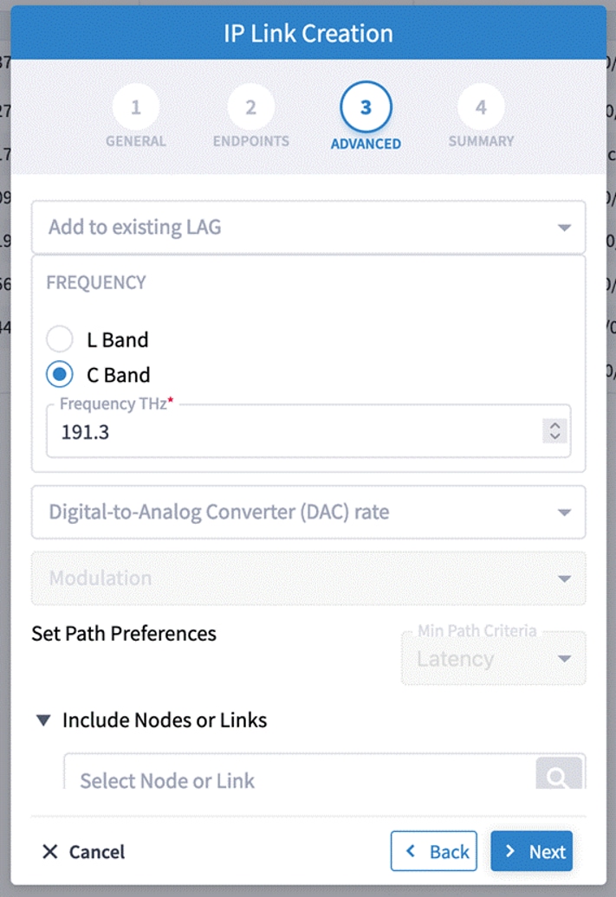Go back to the General step
The width and height of the screenshot is (616, 897).
tap(135, 108)
